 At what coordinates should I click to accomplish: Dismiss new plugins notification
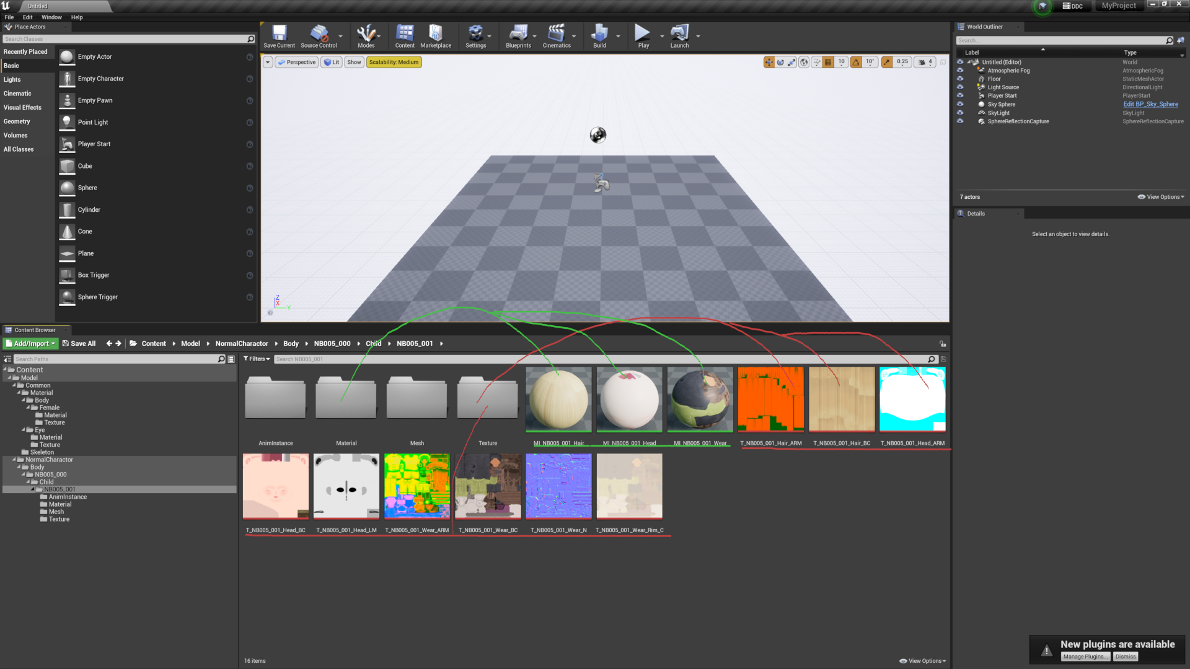point(1126,657)
